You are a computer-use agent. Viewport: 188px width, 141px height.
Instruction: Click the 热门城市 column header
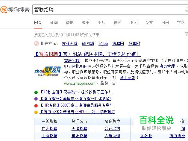tap(79, 121)
